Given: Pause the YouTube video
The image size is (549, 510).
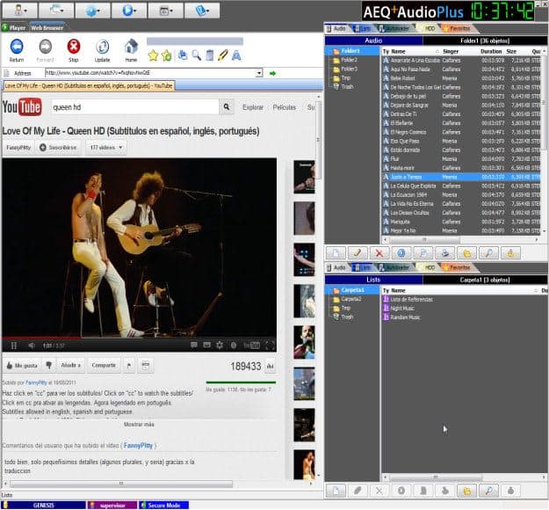Looking at the screenshot, I should [x=14, y=346].
